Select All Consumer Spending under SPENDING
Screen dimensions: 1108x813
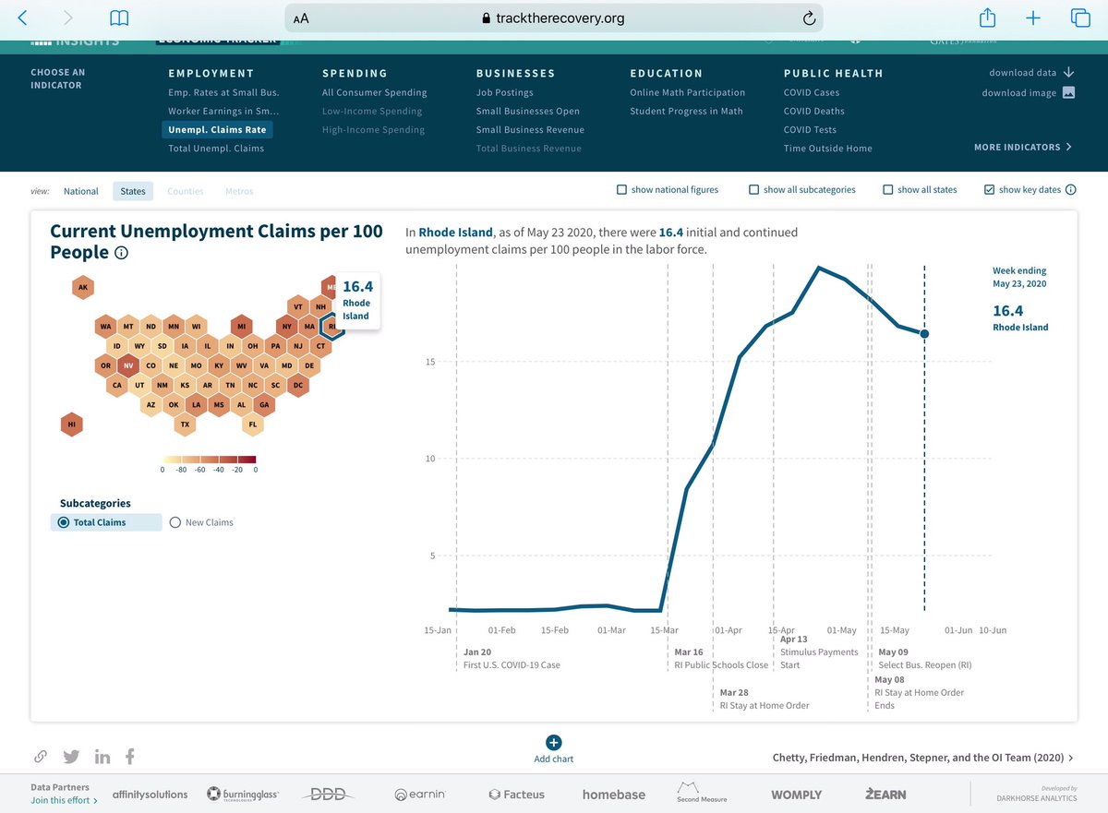374,92
